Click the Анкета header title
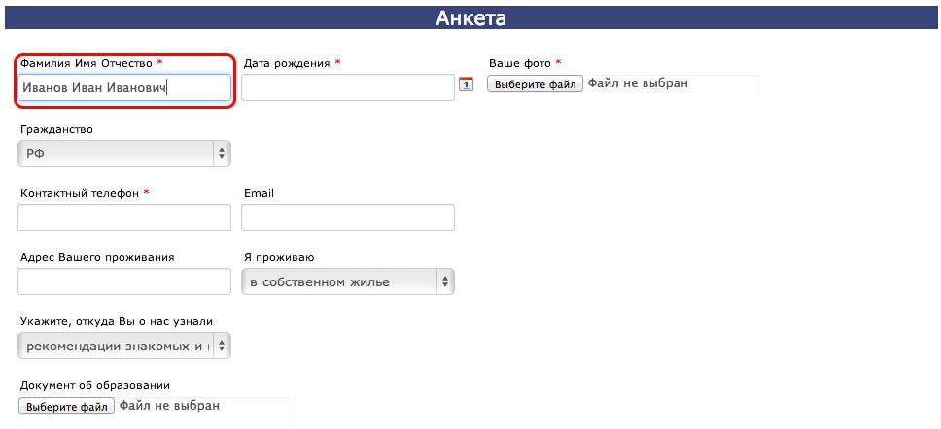 tap(470, 17)
